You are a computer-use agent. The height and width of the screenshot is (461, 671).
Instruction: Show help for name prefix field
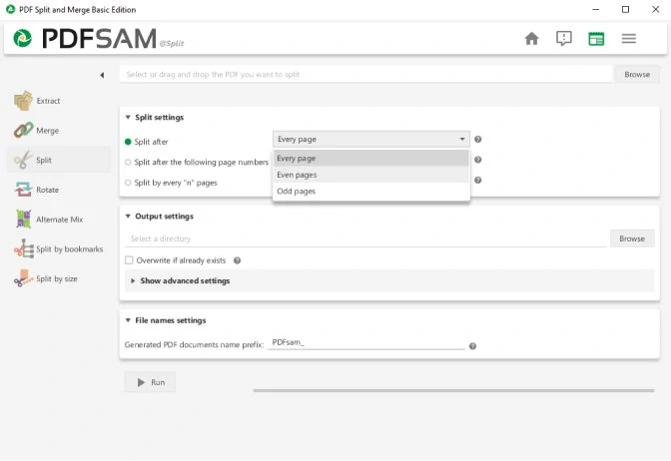[x=472, y=346]
